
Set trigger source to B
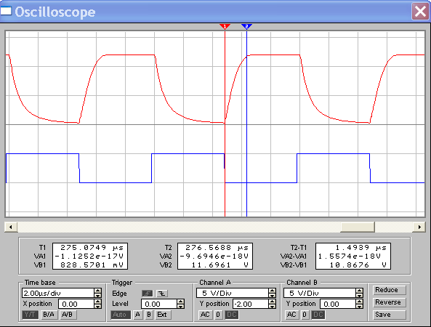click(149, 315)
